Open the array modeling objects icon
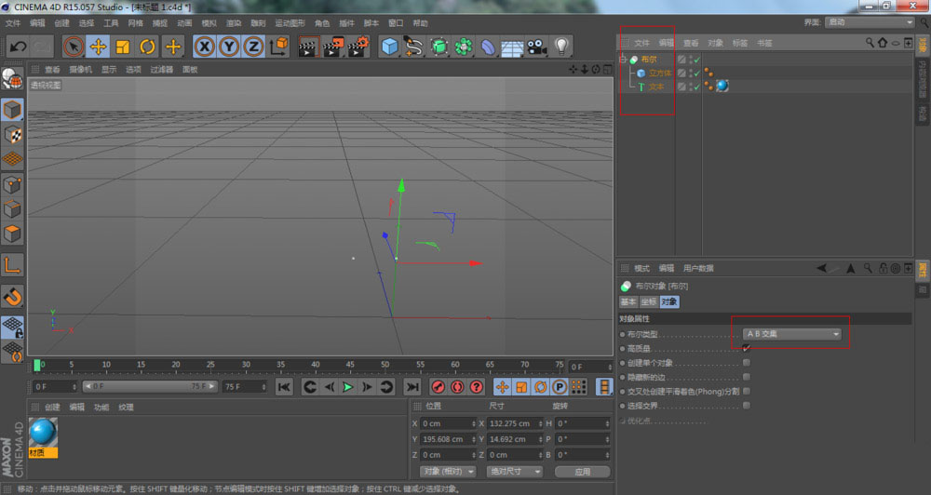The height and width of the screenshot is (495, 931). [463, 47]
